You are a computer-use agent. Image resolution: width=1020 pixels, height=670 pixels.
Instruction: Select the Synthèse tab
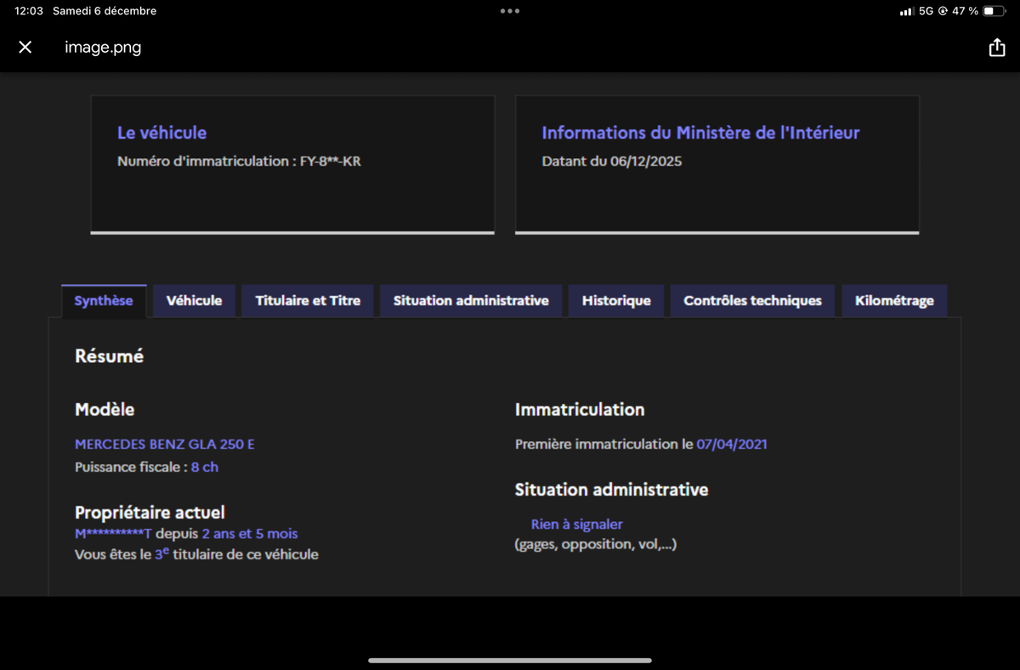104,301
